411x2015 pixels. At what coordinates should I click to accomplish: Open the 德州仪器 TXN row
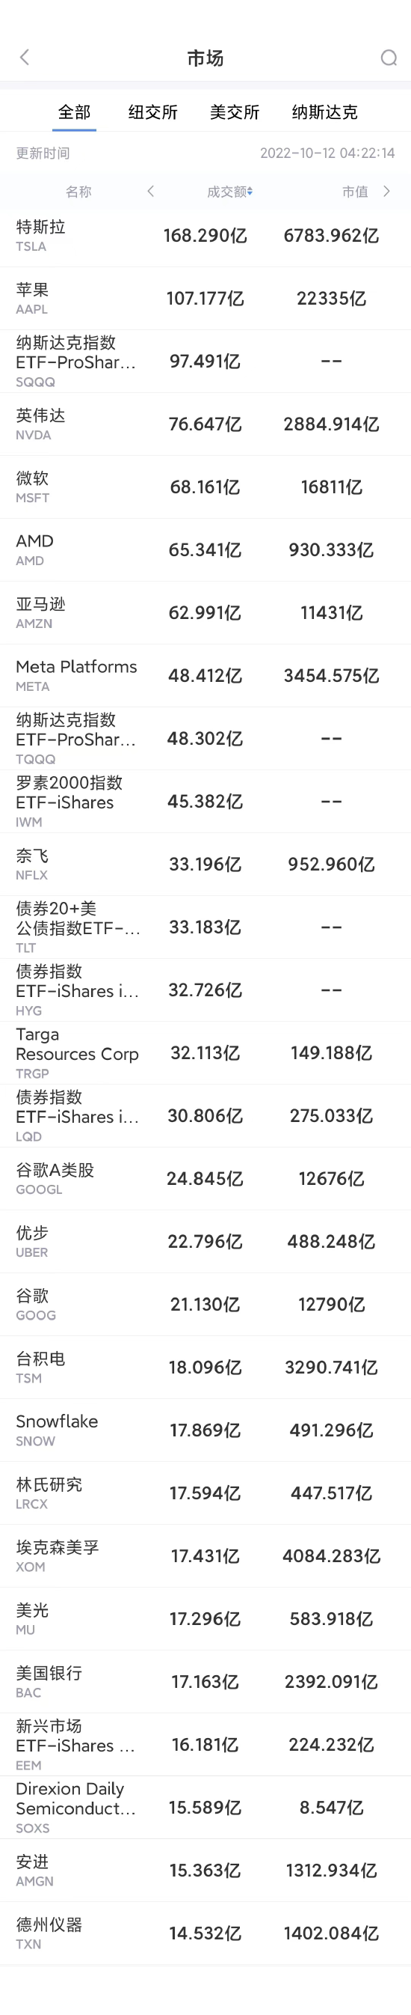click(x=205, y=1932)
